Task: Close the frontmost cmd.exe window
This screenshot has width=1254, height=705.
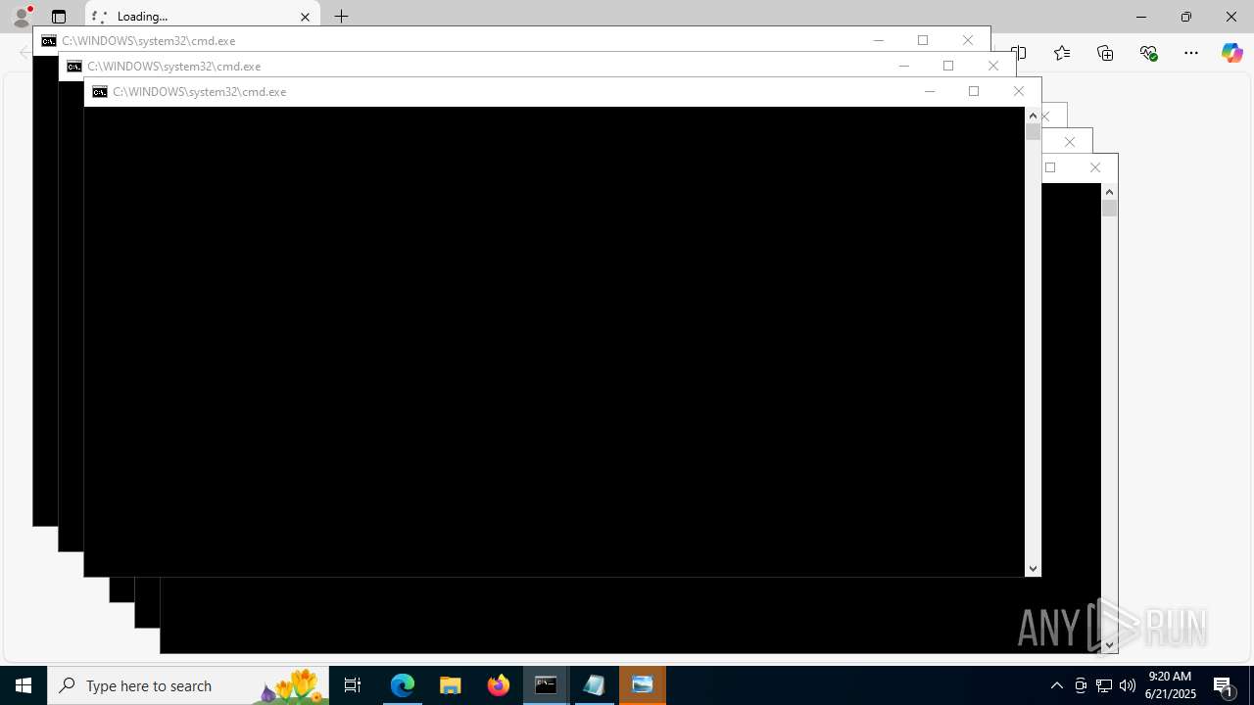Action: click(1019, 91)
